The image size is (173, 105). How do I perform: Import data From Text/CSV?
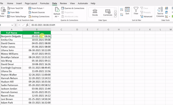point(15,8)
